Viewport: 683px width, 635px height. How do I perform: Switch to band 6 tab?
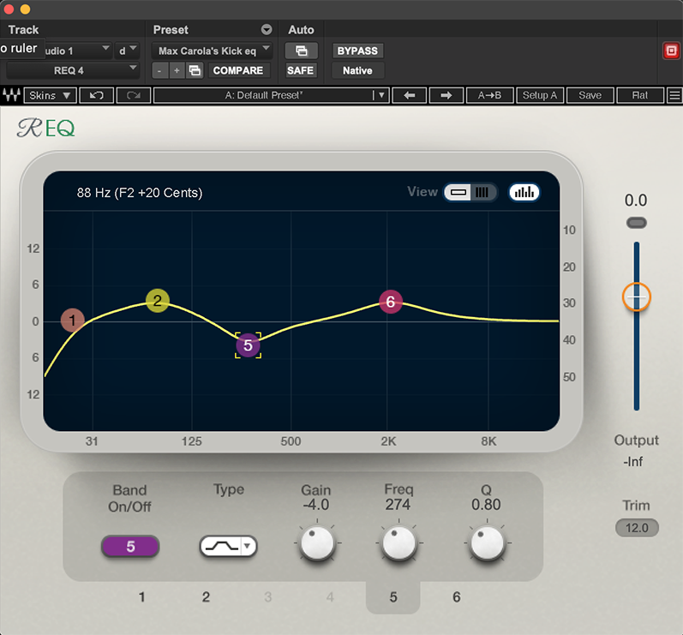[456, 597]
